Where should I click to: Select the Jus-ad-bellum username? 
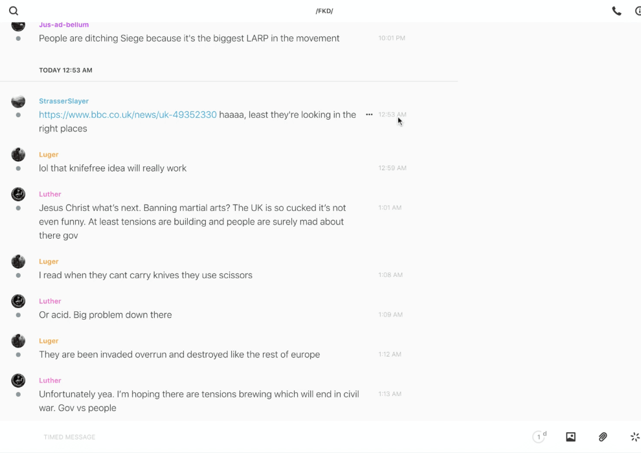pos(63,25)
